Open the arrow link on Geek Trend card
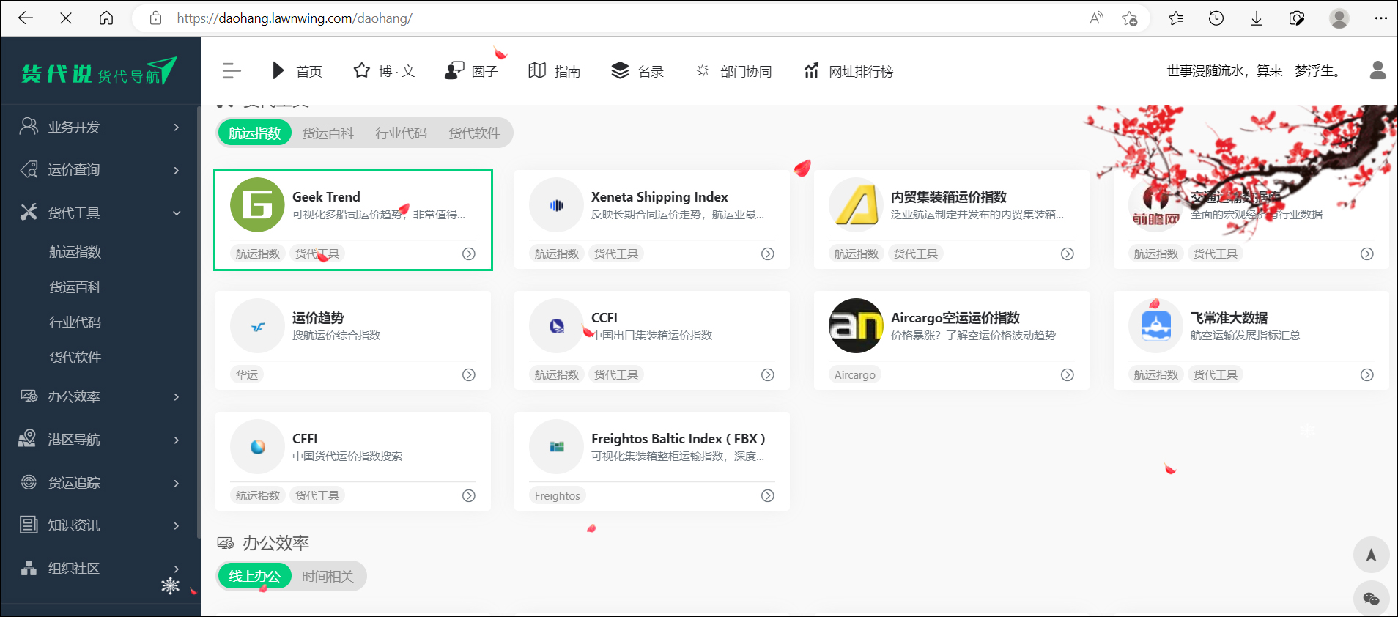The height and width of the screenshot is (617, 1398). 469,254
